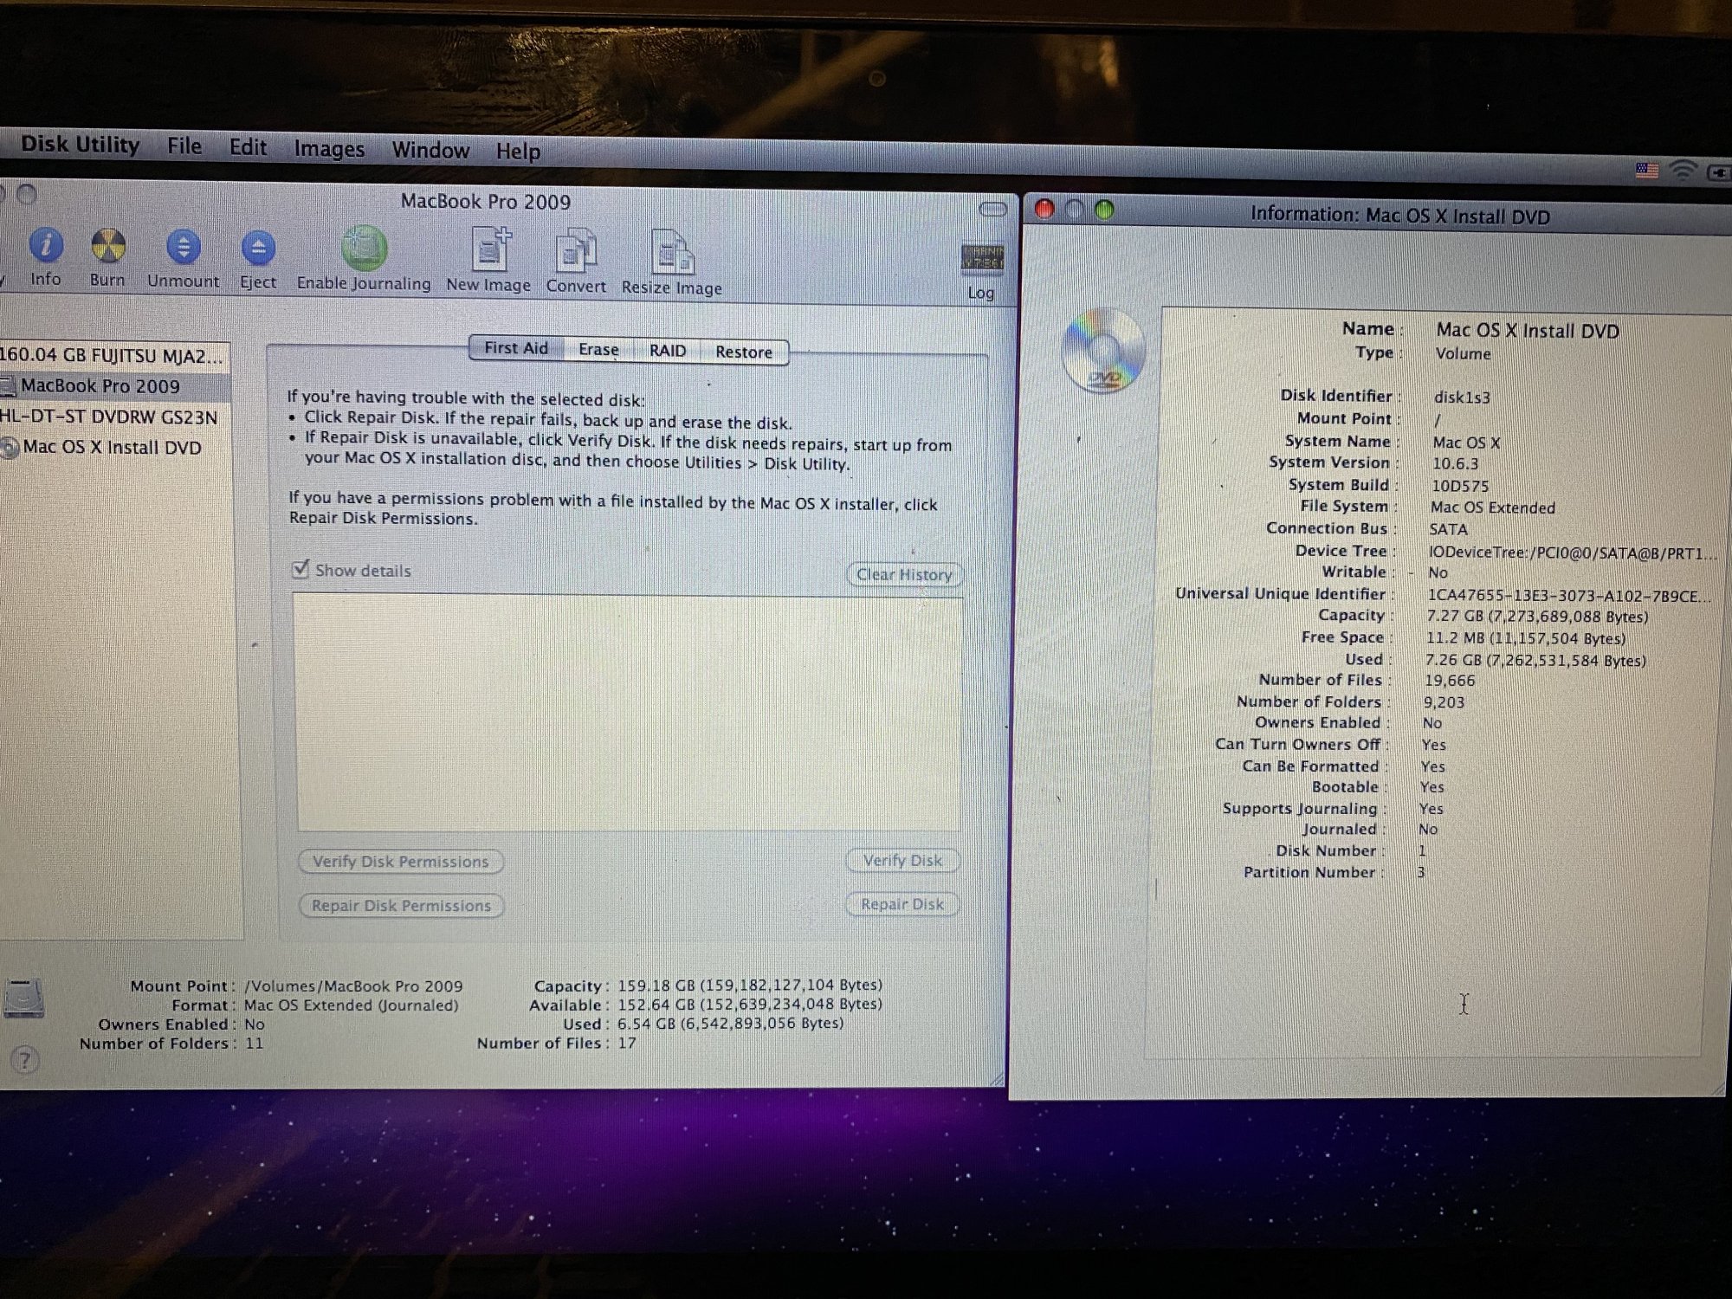
Task: Switch to the Erase tab
Action: pos(598,349)
